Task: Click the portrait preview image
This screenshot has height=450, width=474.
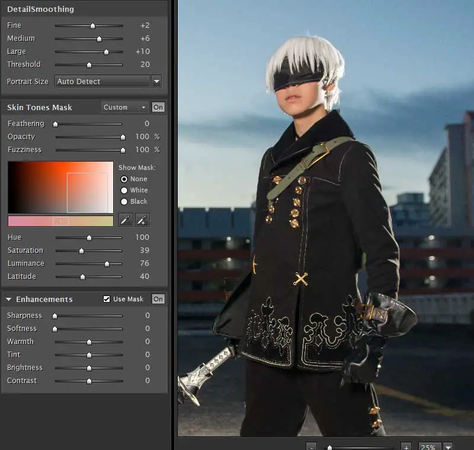Action: coord(326,218)
